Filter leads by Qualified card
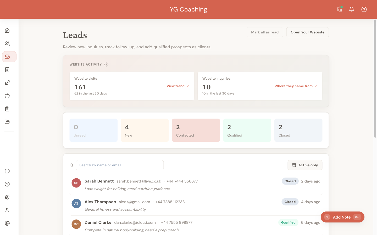This screenshot has height=235, width=377. tap(247, 130)
